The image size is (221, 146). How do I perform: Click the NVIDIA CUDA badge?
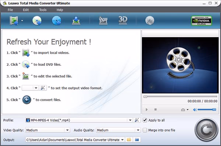(201, 21)
